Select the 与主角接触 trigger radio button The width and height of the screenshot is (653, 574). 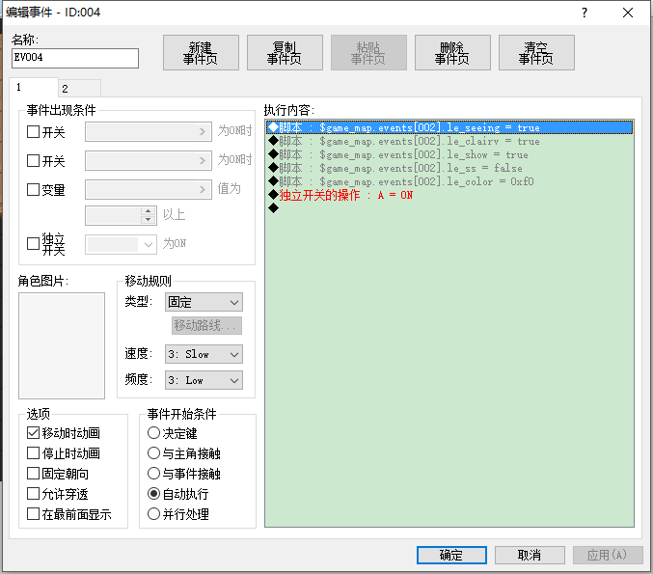(153, 453)
